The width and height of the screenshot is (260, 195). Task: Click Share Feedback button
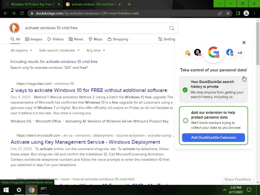pyautogui.click(x=238, y=180)
